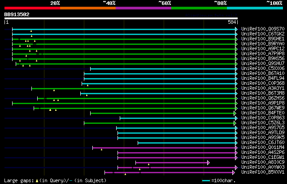Click the yellow gap marker under the B6T3M8 bar

tap(87, 95)
